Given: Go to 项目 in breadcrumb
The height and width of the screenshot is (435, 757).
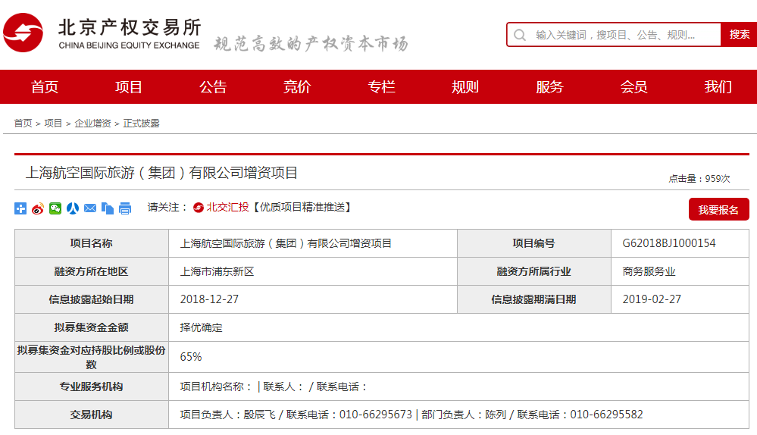Looking at the screenshot, I should (53, 123).
